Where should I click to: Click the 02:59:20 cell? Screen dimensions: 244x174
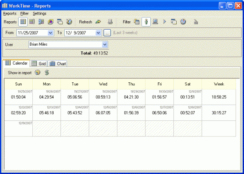[19, 113]
